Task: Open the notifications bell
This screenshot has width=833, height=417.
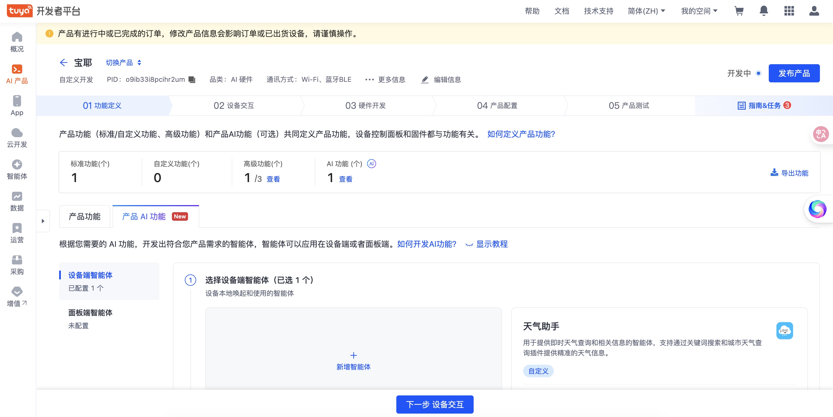Action: click(x=764, y=11)
